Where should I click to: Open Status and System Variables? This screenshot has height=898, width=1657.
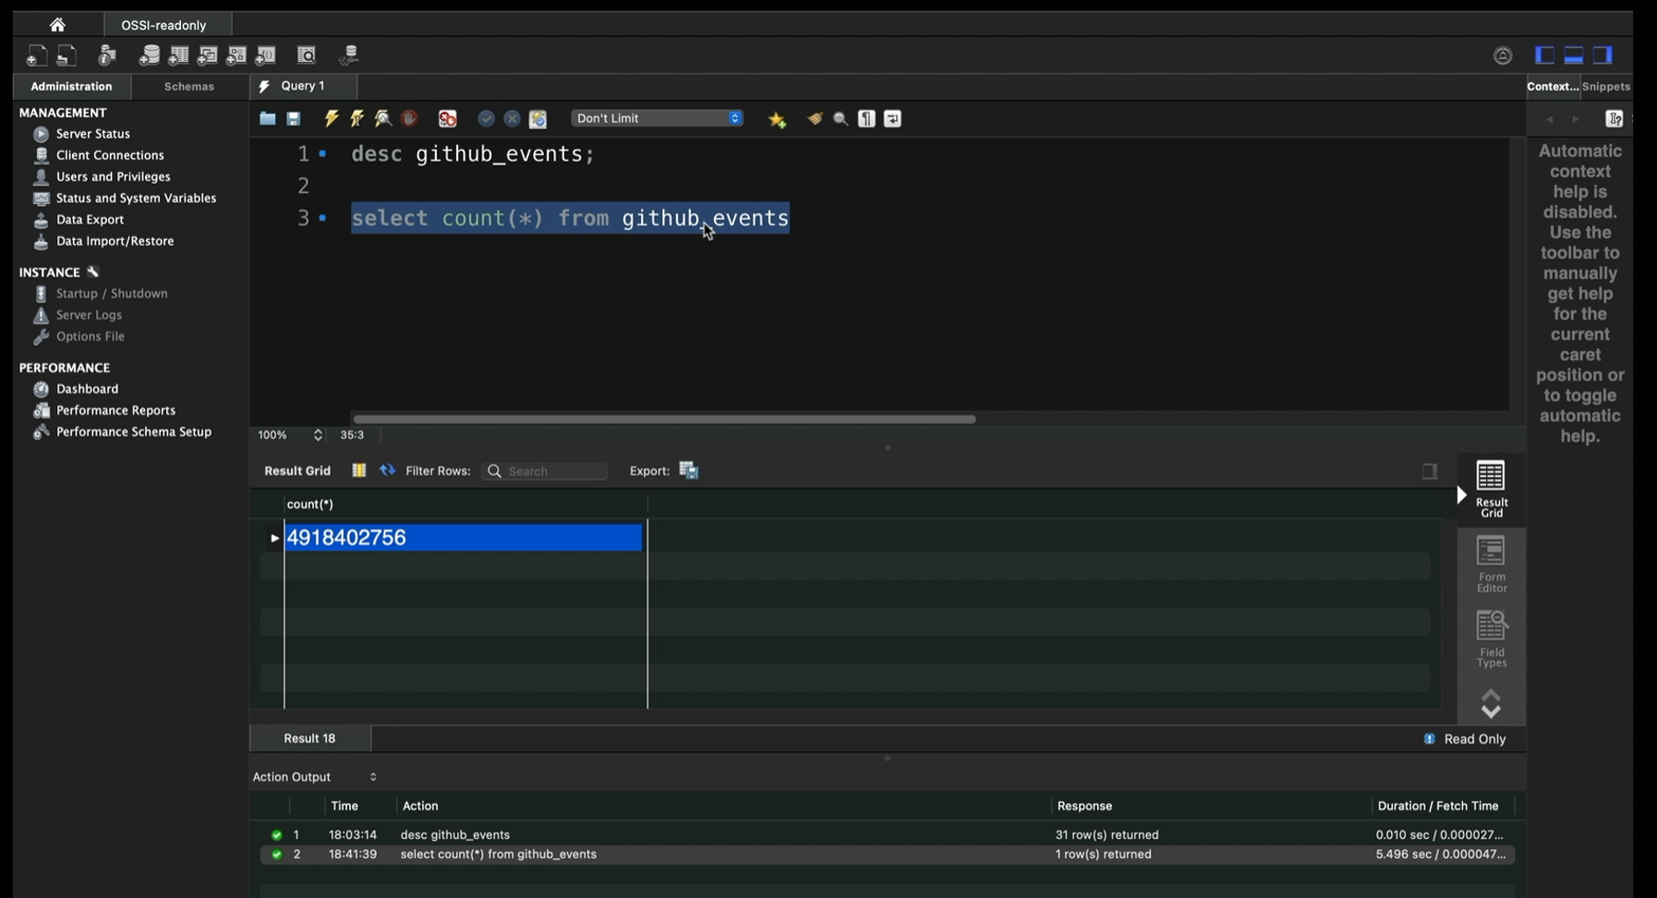[135, 198]
